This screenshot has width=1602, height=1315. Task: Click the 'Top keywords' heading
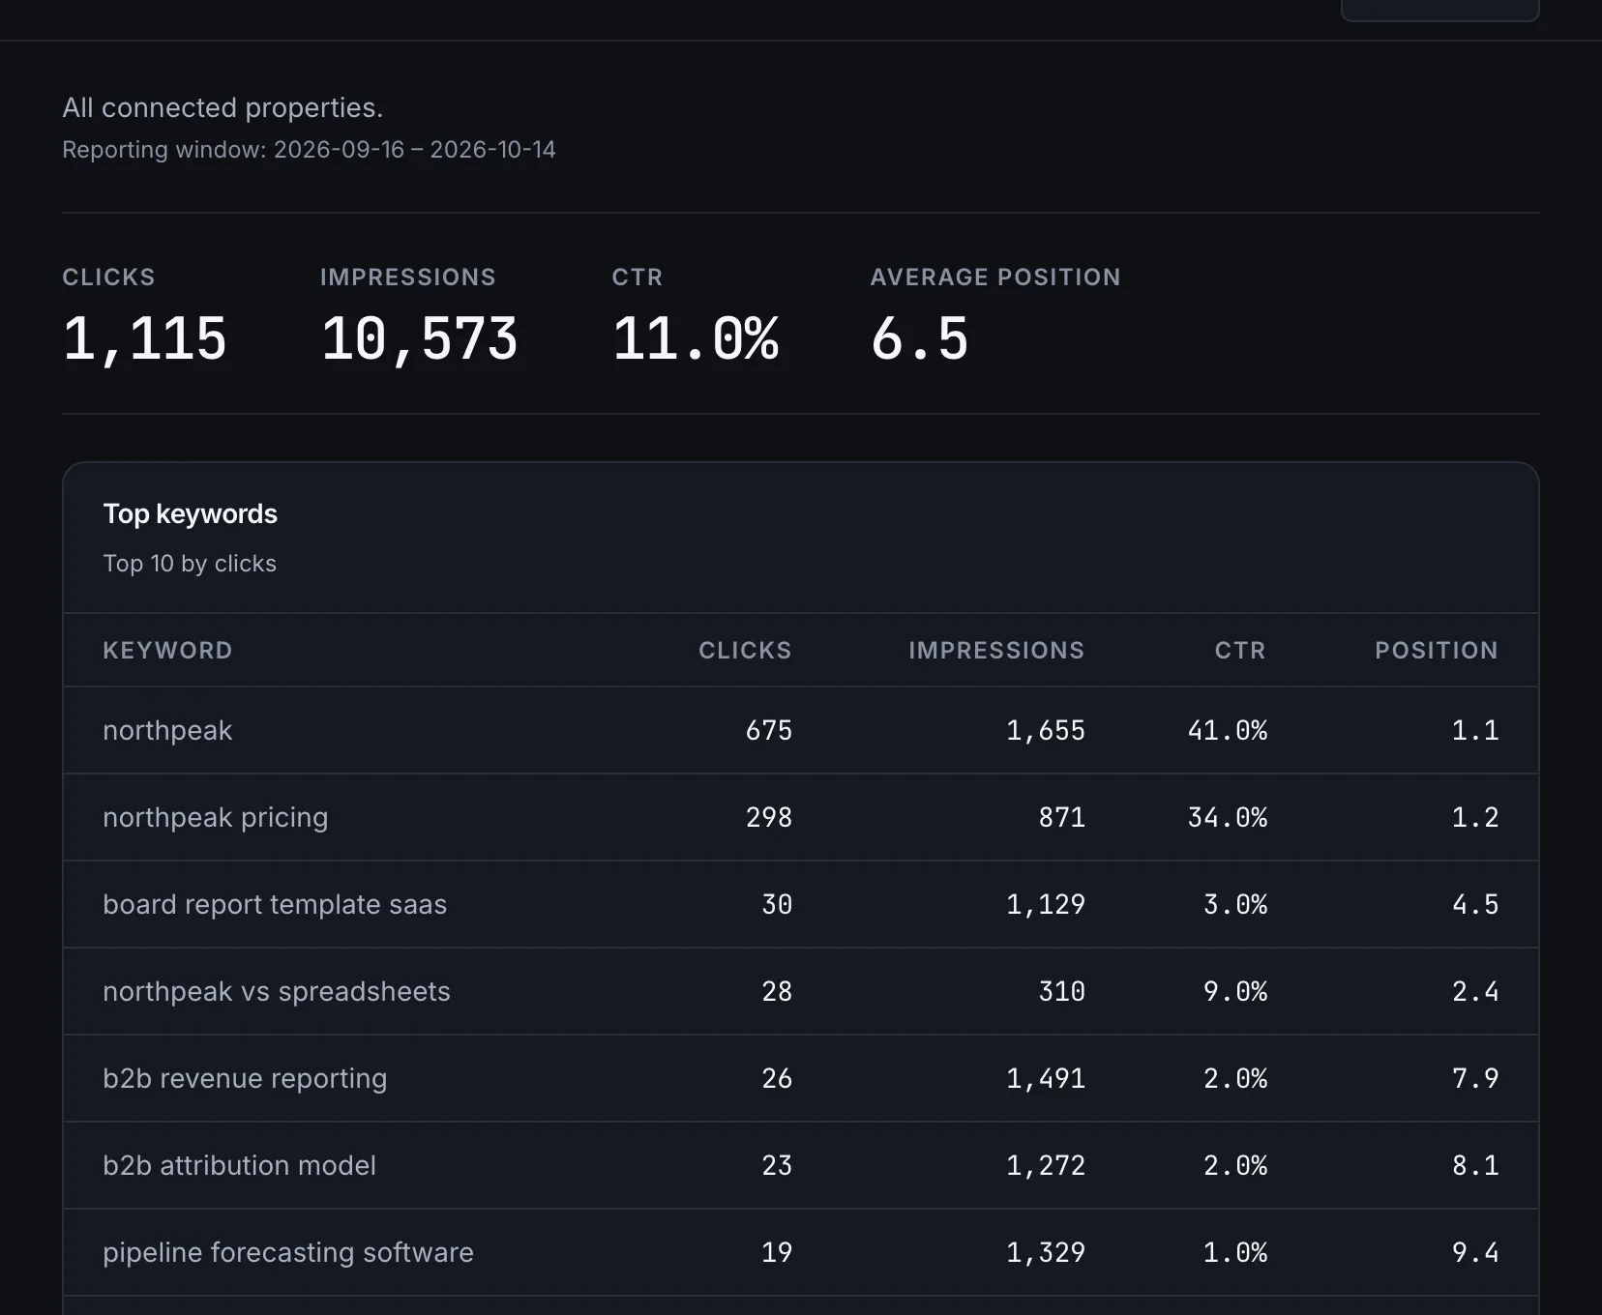click(191, 513)
